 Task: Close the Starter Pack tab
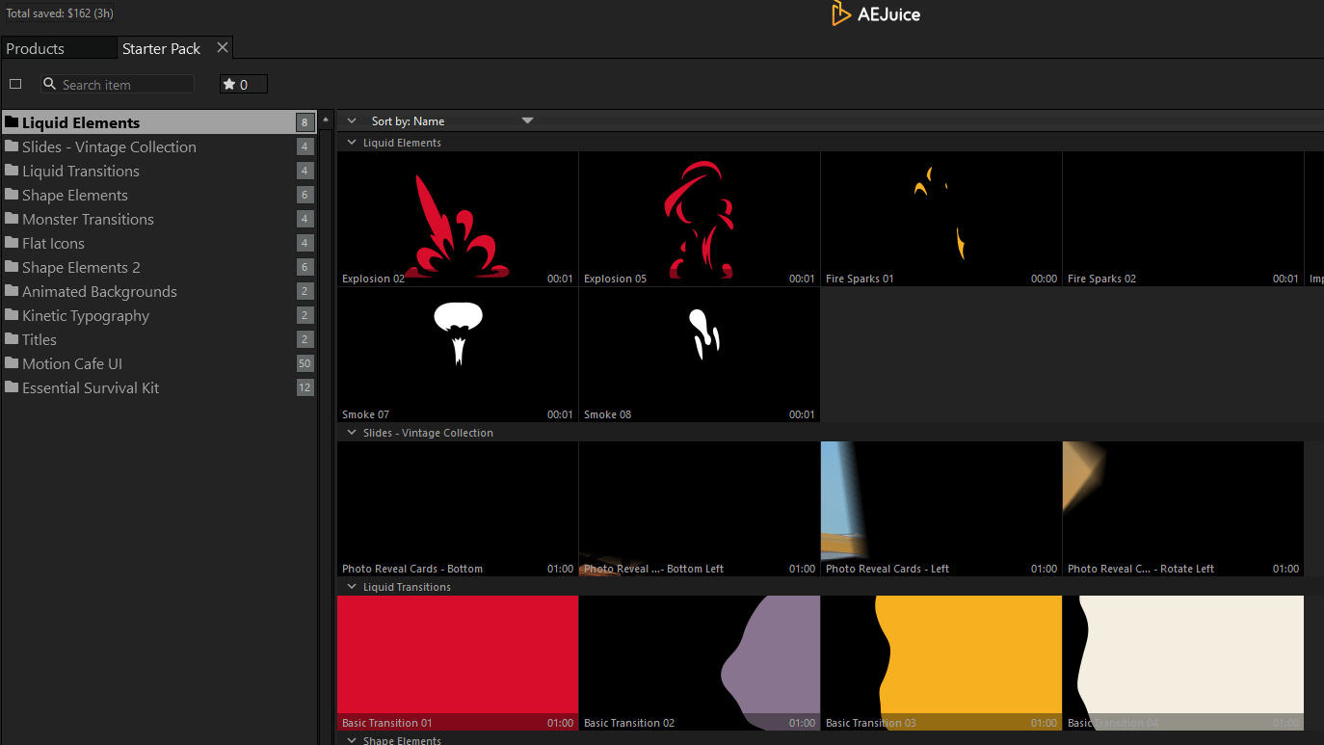[223, 47]
